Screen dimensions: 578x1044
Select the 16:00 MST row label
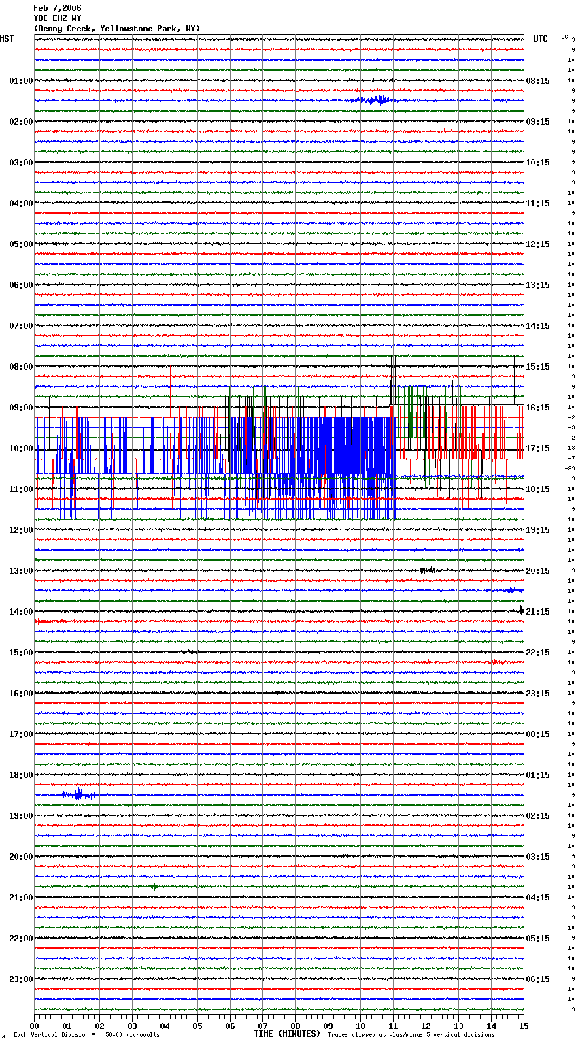point(21,694)
